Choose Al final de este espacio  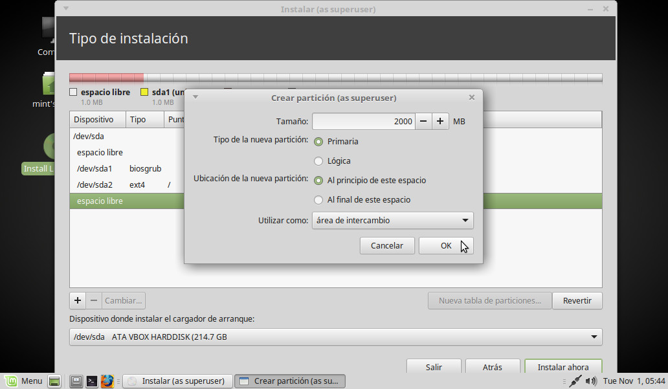pyautogui.click(x=318, y=200)
